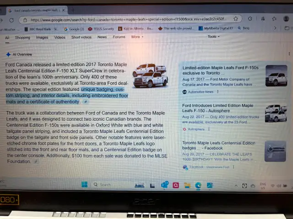Click the AI Overview sparkle icon
Image resolution: width=293 pixels, height=219 pixels.
(8, 54)
